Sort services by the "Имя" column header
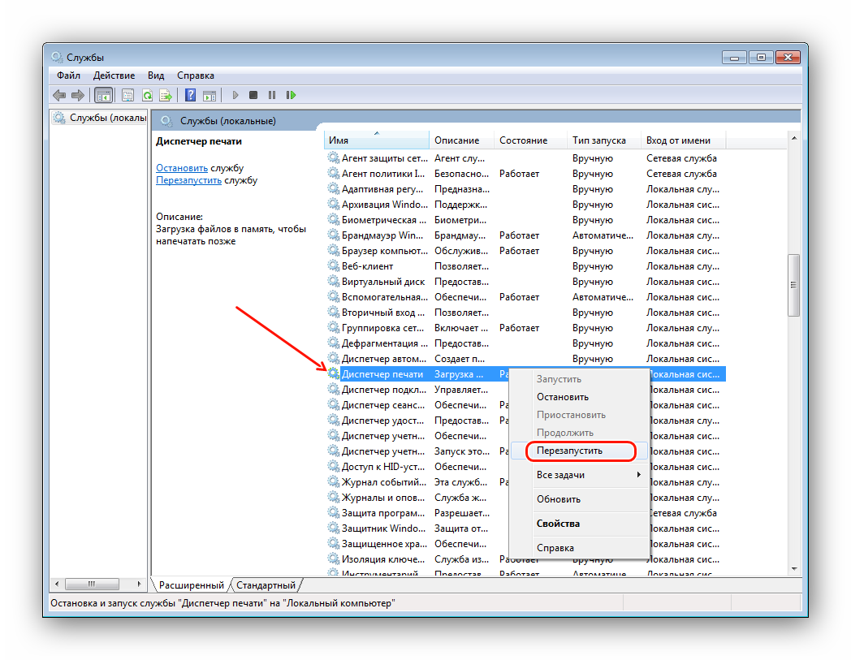851x660 pixels. [377, 140]
